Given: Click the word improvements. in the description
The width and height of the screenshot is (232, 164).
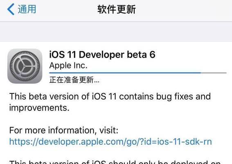Looking at the screenshot, I should (x=39, y=108).
